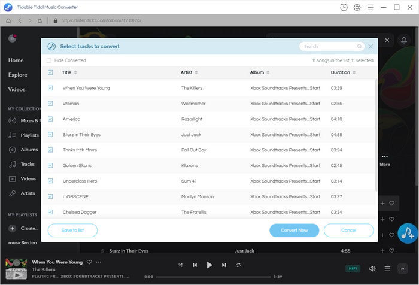The height and width of the screenshot is (285, 419).
Task: Create a new playlist plus icon
Action: pos(12,228)
